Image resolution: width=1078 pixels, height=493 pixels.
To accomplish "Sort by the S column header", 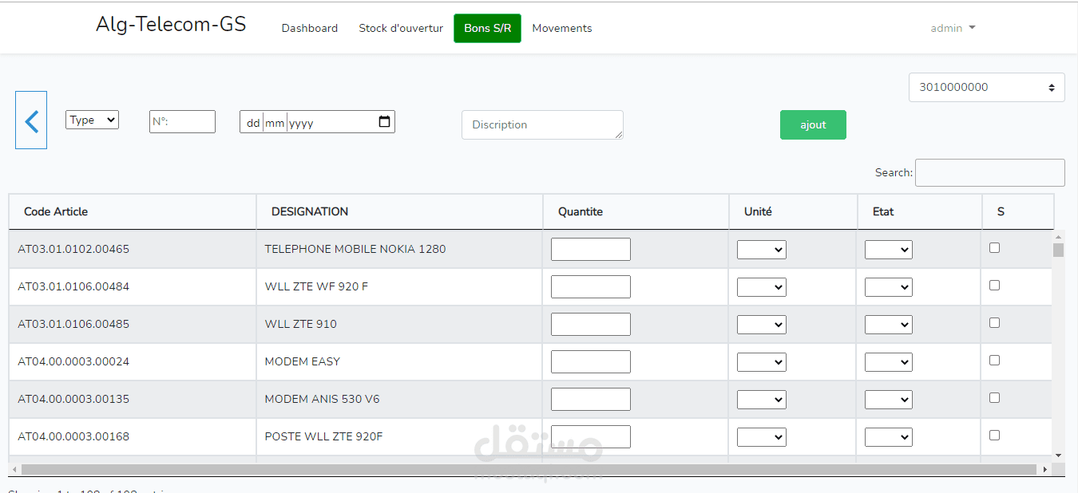I will pyautogui.click(x=1018, y=211).
